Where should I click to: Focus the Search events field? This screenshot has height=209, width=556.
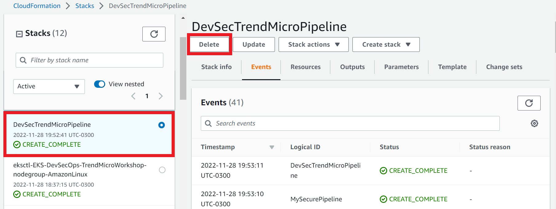coord(350,123)
